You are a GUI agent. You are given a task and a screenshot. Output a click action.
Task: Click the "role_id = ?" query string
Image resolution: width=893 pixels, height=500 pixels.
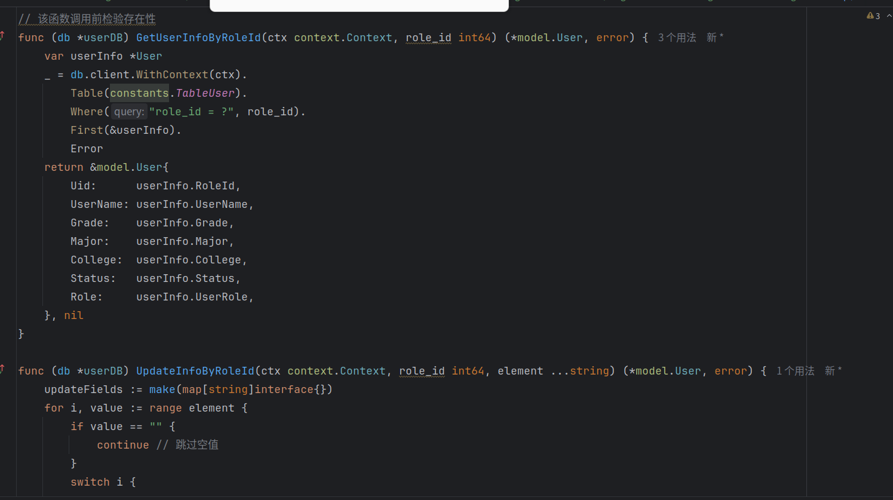pos(191,112)
